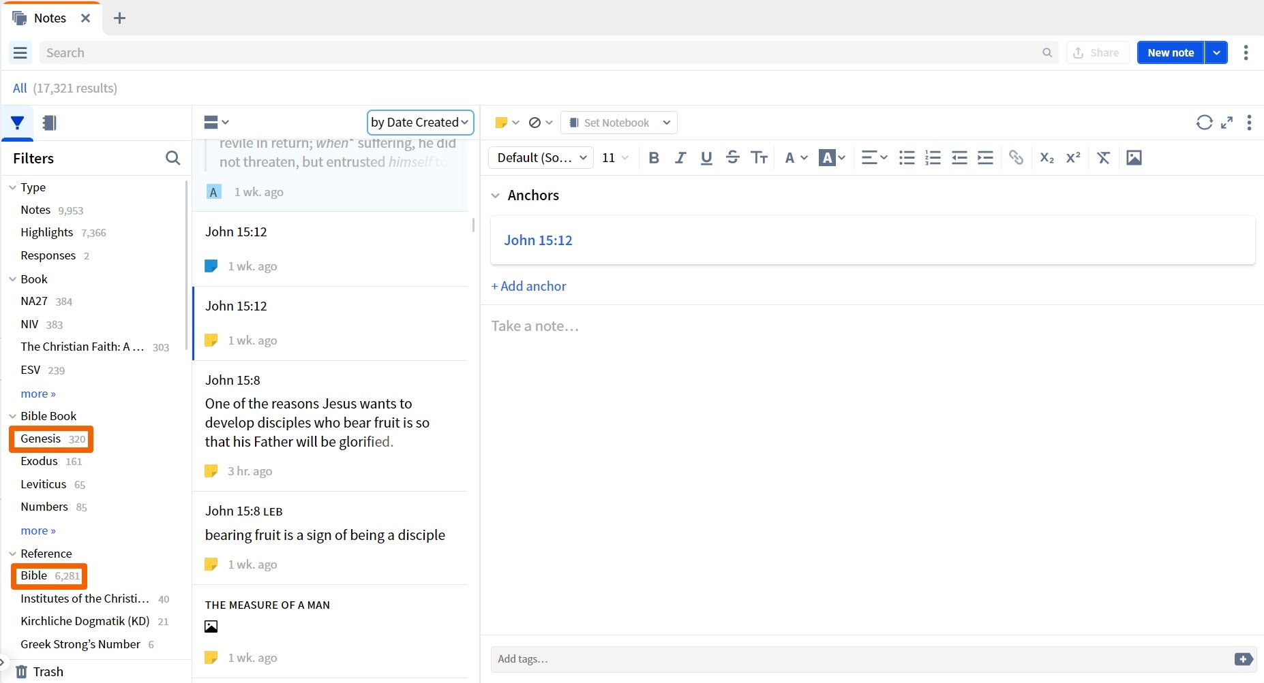The width and height of the screenshot is (1264, 683).
Task: Expand the note editor to full view
Action: pyautogui.click(x=1227, y=123)
